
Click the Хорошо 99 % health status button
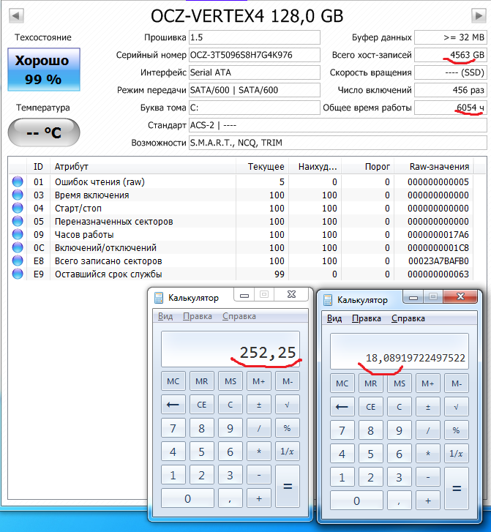[x=44, y=70]
